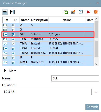101x112 pixels.
Task: Click the E=x equation icon in TMA row
Action: point(5,44)
